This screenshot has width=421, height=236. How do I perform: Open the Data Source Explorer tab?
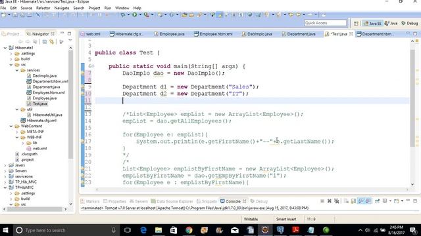pyautogui.click(x=172, y=201)
